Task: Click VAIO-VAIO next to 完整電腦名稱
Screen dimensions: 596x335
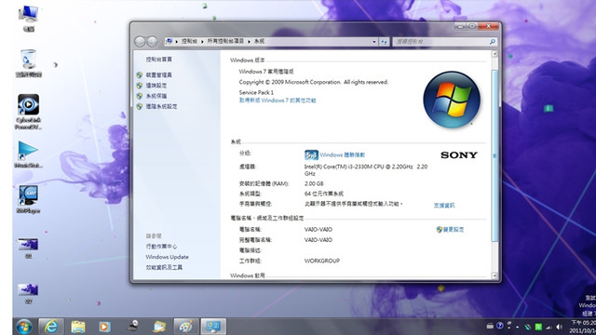Action: coord(318,240)
